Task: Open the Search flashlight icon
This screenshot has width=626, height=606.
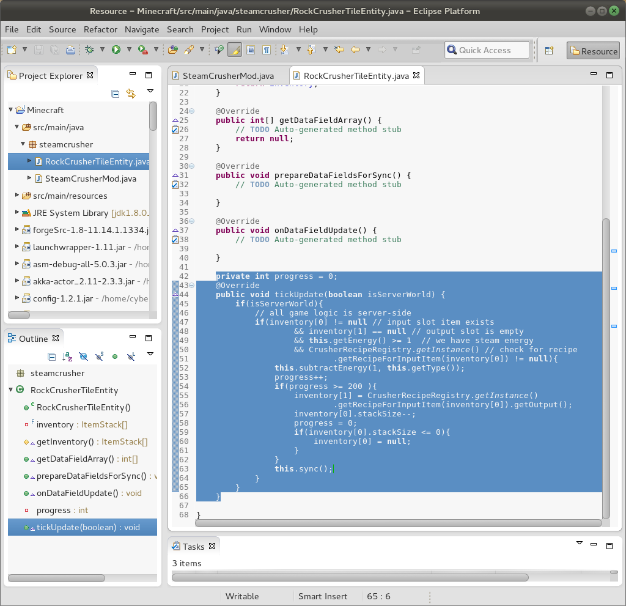Action: pyautogui.click(x=188, y=50)
